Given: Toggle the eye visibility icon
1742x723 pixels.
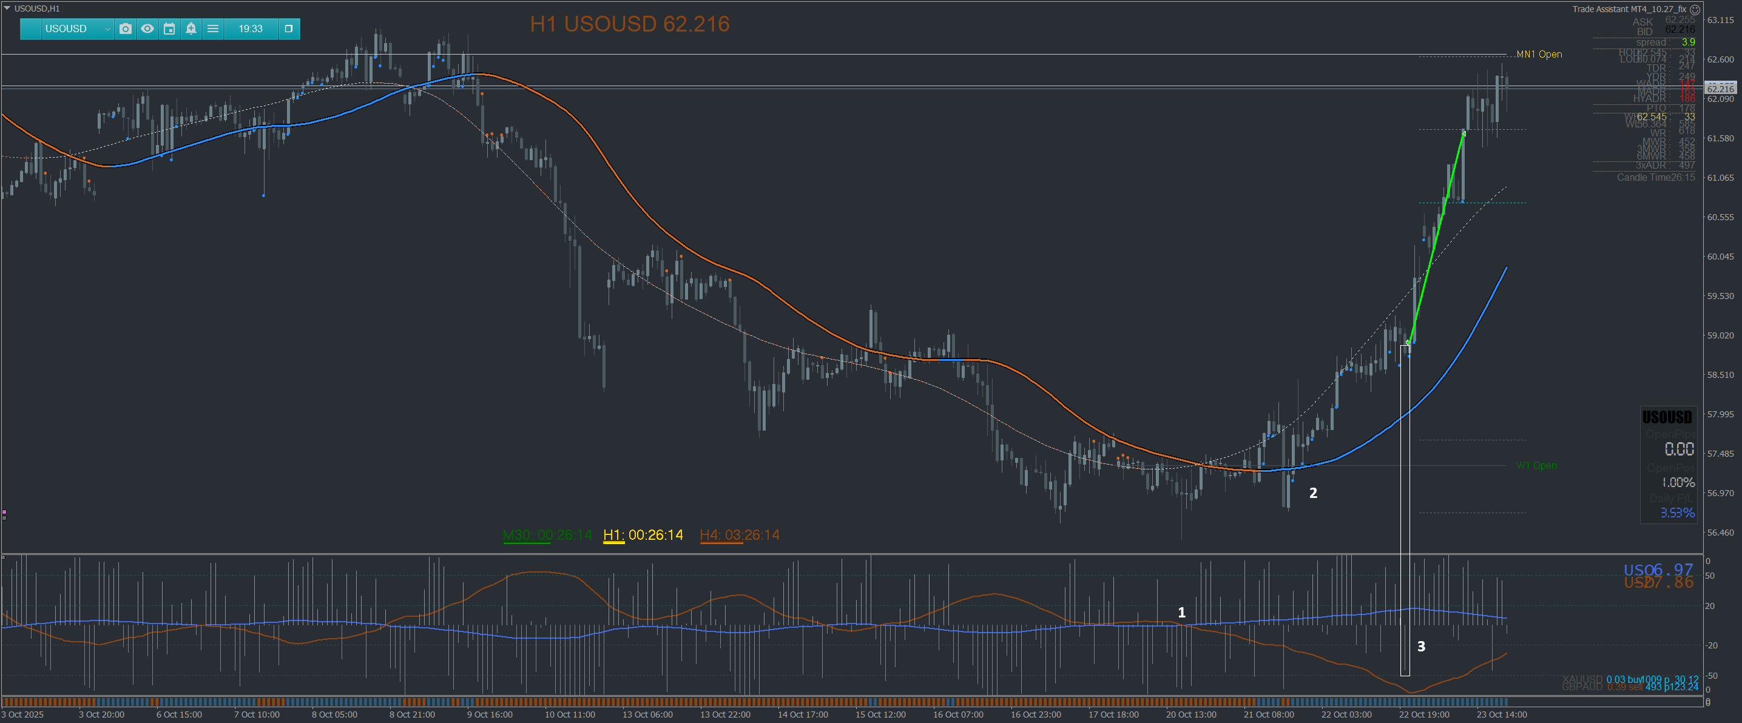Looking at the screenshot, I should (x=147, y=29).
